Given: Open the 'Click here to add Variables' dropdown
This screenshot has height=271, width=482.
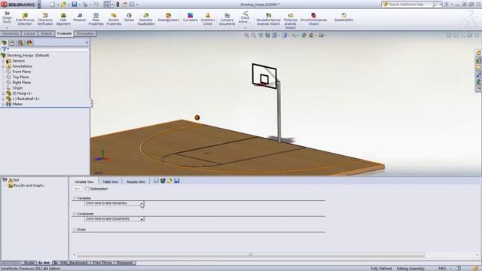Looking at the screenshot, I should (x=142, y=203).
